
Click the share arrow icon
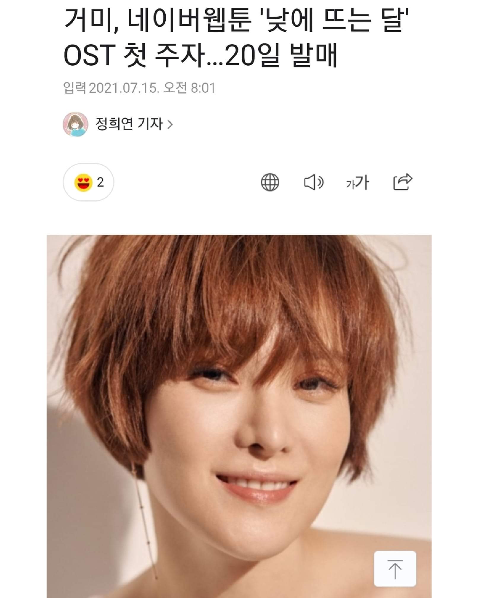[402, 182]
